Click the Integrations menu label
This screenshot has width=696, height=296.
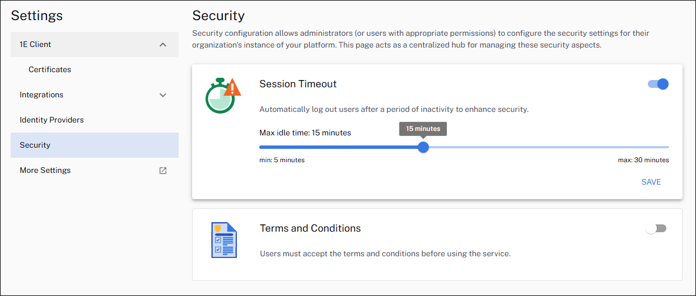coord(41,95)
